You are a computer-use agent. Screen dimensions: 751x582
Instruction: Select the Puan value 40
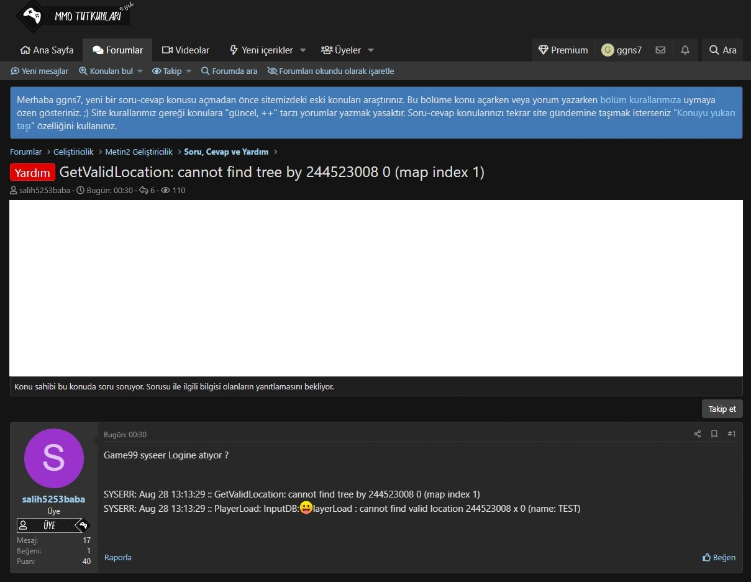pos(86,562)
